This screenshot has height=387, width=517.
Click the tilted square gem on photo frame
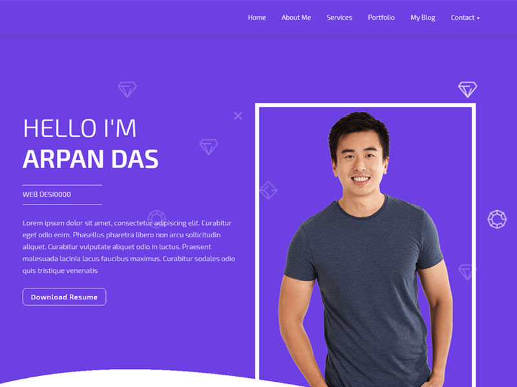pos(268,190)
